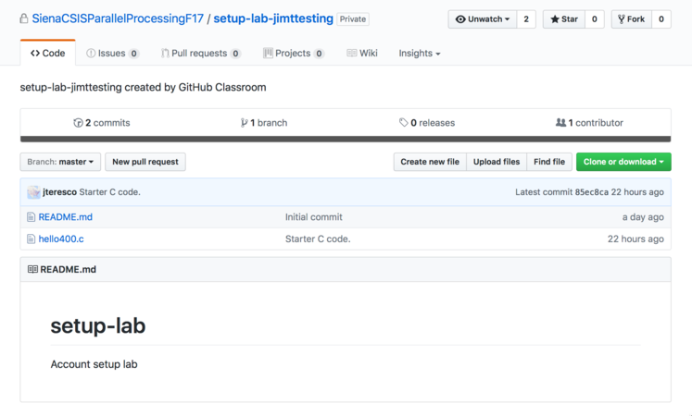The width and height of the screenshot is (692, 416).
Task: Click the people icon beside 1 contributor
Action: 560,122
